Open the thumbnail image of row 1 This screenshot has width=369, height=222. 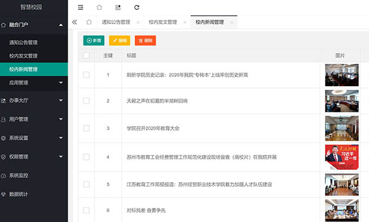342,75
